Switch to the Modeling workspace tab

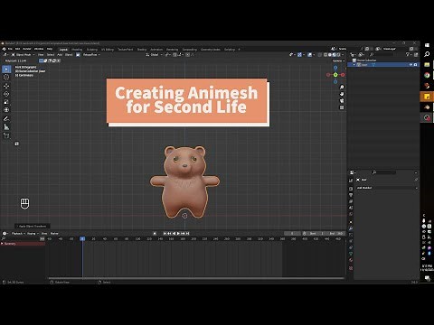pos(77,50)
